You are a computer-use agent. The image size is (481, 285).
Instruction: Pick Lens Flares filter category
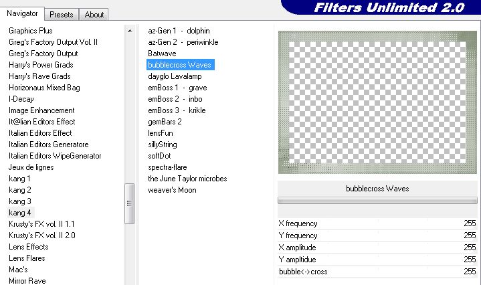click(27, 258)
